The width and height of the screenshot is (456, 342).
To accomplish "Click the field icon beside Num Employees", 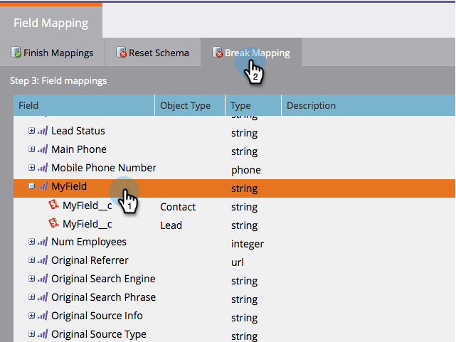I will coord(43,242).
